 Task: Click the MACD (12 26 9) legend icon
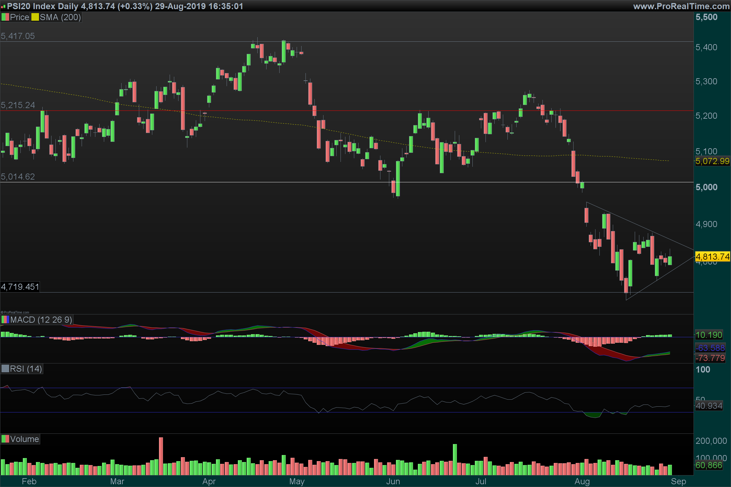(5, 320)
